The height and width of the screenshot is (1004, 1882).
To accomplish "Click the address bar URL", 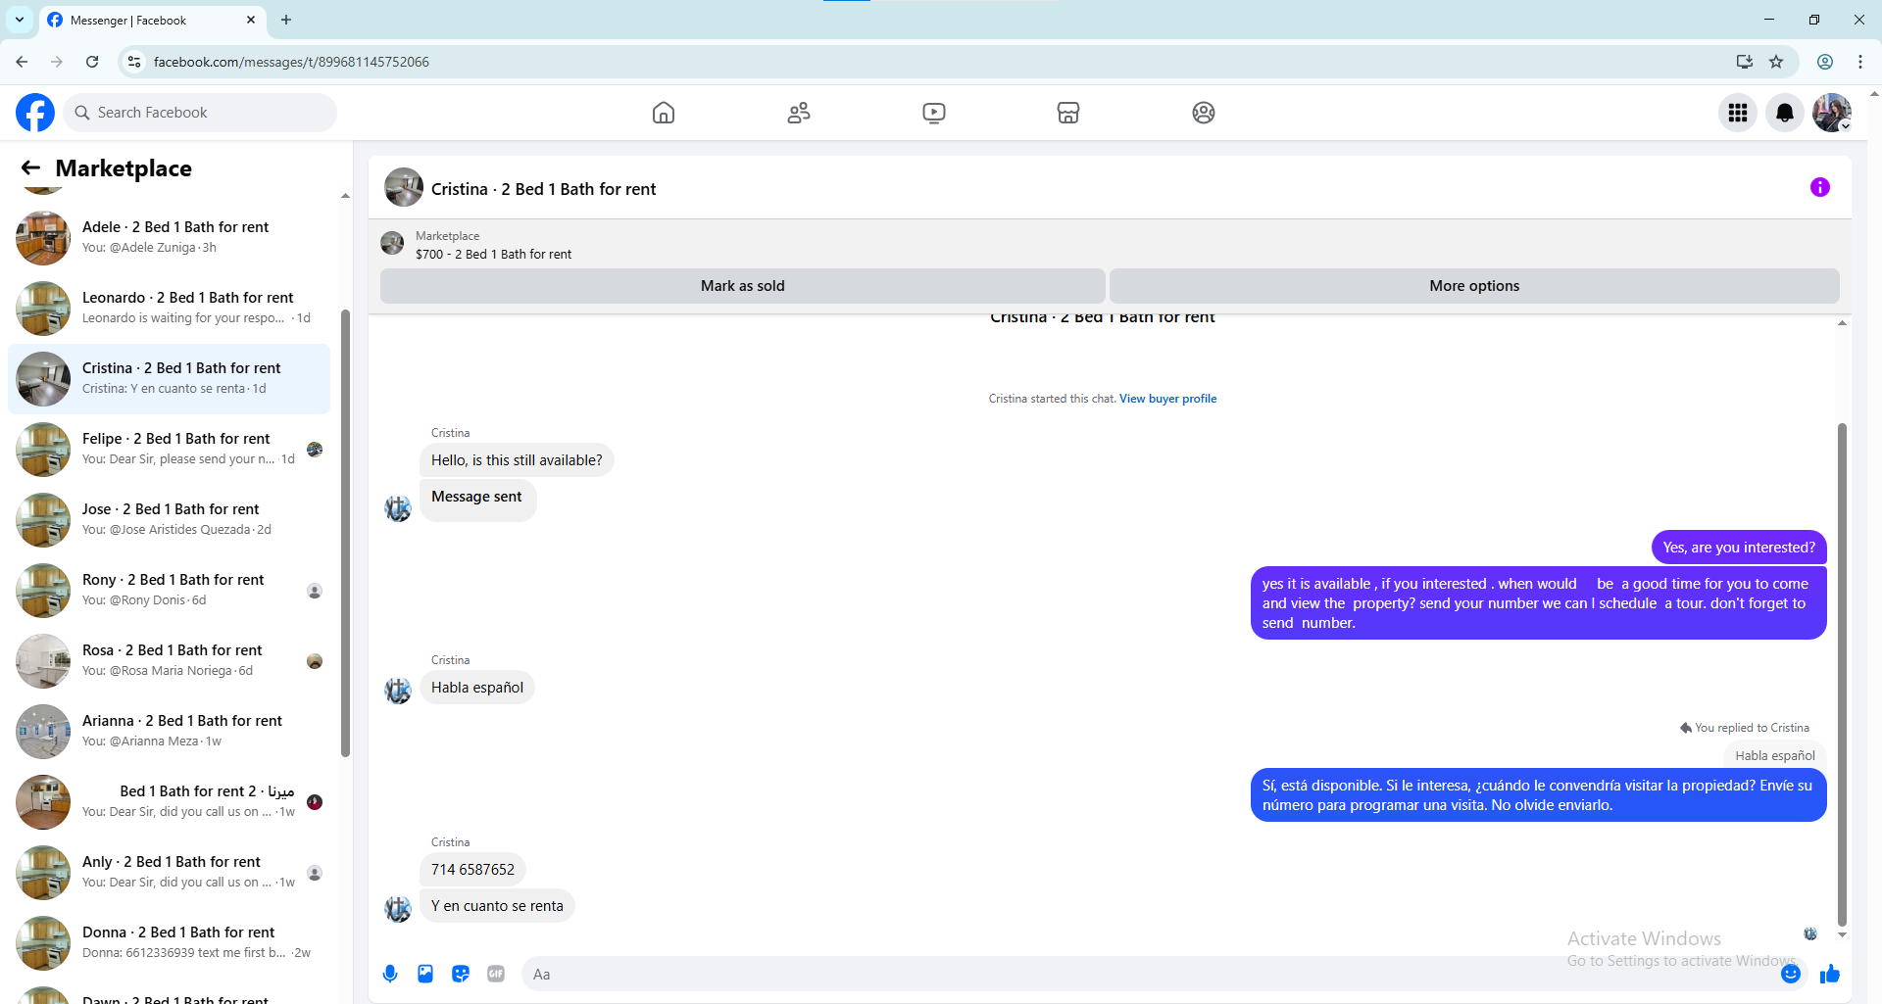I will point(291,62).
